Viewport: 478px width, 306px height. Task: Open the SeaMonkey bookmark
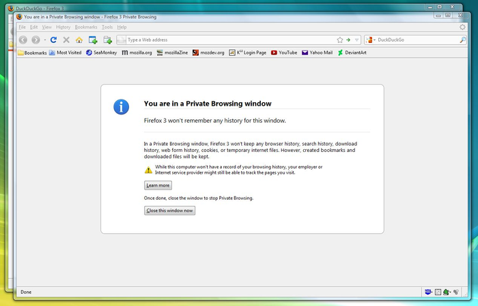102,52
